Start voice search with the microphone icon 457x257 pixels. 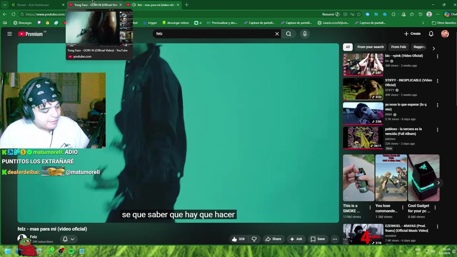(305, 34)
